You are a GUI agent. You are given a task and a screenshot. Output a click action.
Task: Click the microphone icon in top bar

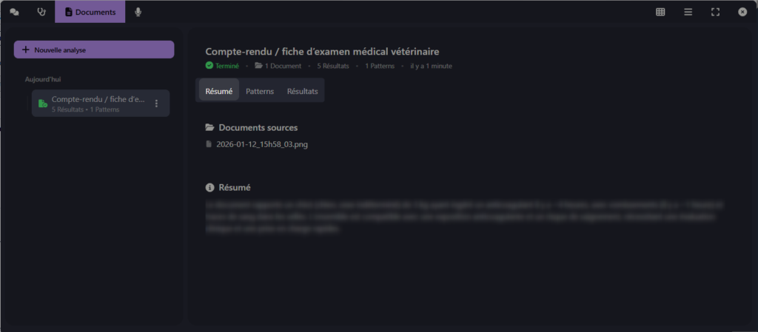(138, 12)
